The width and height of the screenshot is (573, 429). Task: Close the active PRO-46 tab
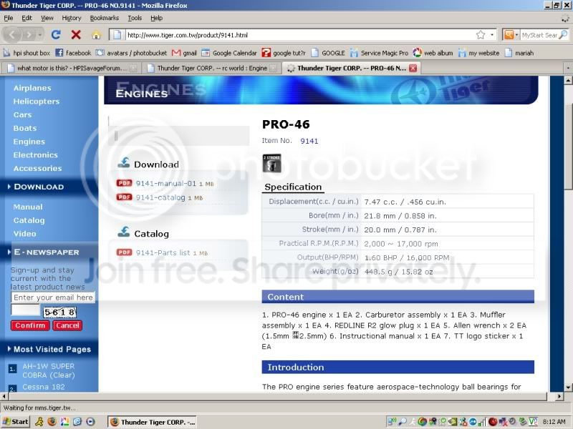(x=413, y=68)
